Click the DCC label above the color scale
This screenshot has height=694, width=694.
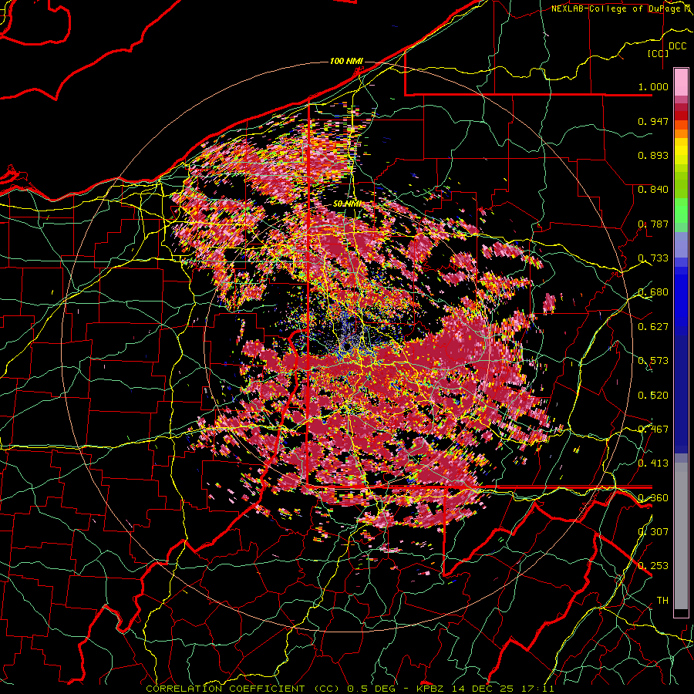pyautogui.click(x=677, y=46)
